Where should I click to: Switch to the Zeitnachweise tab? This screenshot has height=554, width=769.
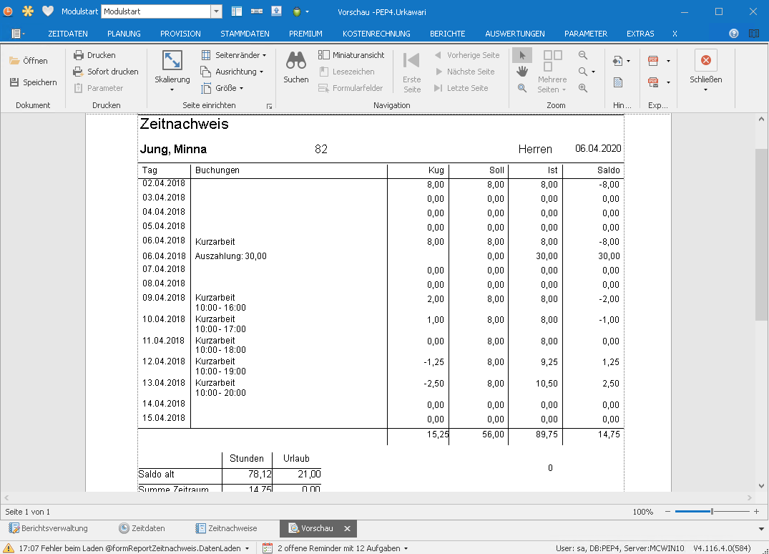tap(226, 528)
